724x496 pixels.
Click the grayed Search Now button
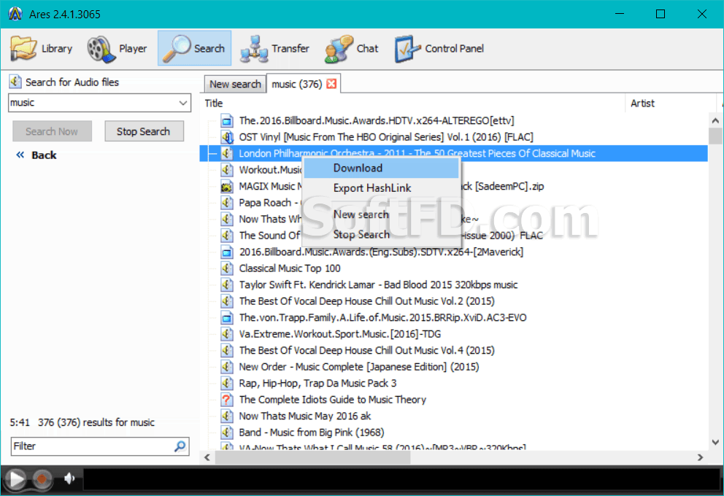[52, 131]
